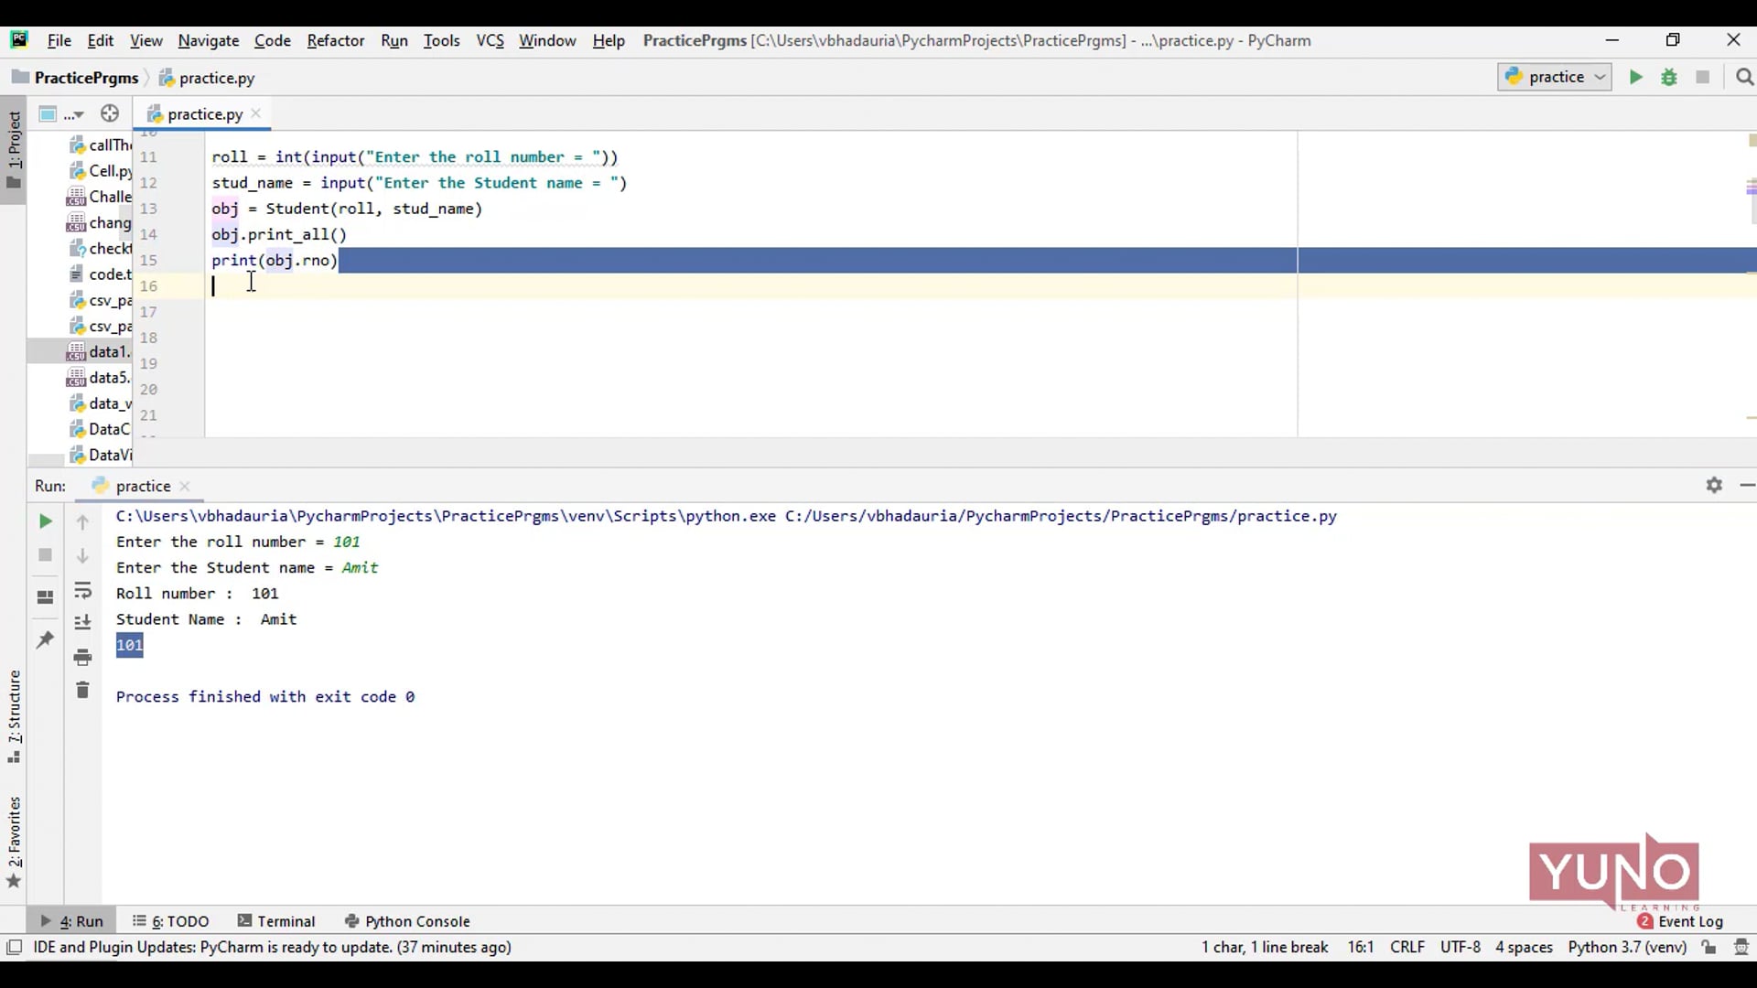The width and height of the screenshot is (1757, 988).
Task: Open the Refactor menu
Action: [336, 40]
